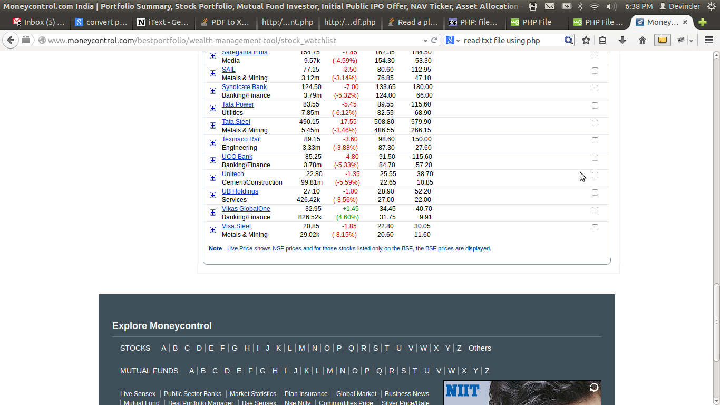The image size is (720, 405).
Task: Click the +1.45 change value
Action: [x=351, y=209]
